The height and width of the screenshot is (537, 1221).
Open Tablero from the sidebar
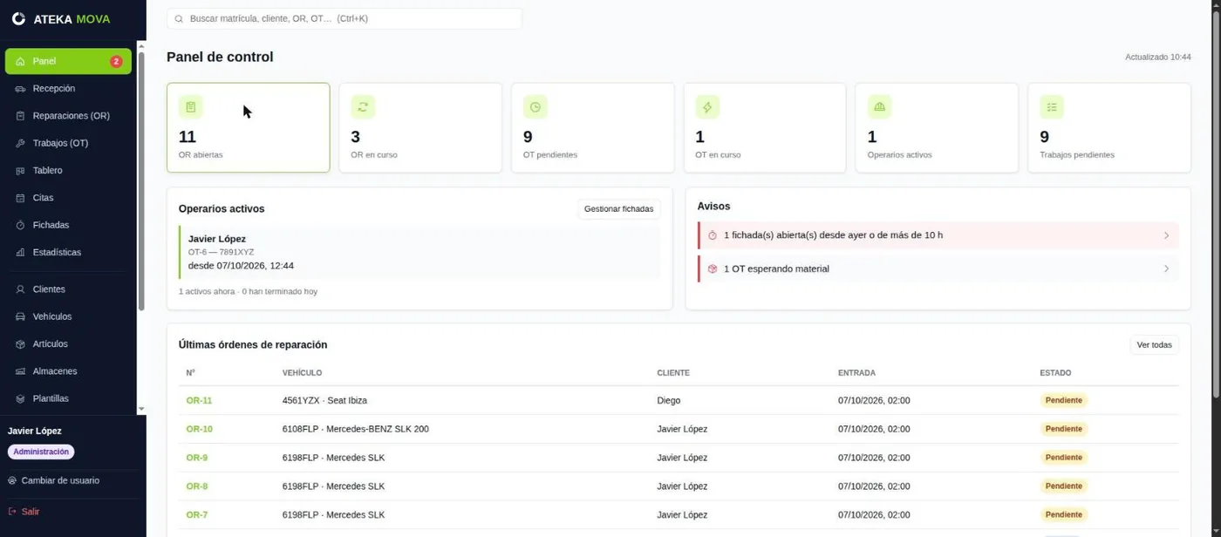68,171
